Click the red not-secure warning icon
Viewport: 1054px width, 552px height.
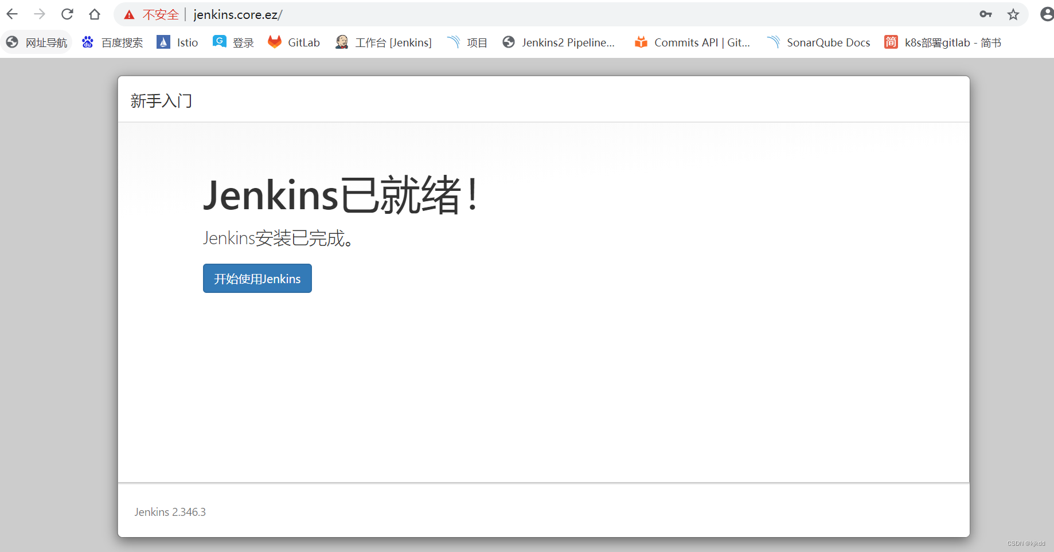click(130, 15)
